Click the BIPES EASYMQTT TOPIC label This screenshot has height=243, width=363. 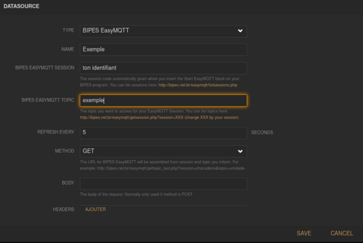48,100
